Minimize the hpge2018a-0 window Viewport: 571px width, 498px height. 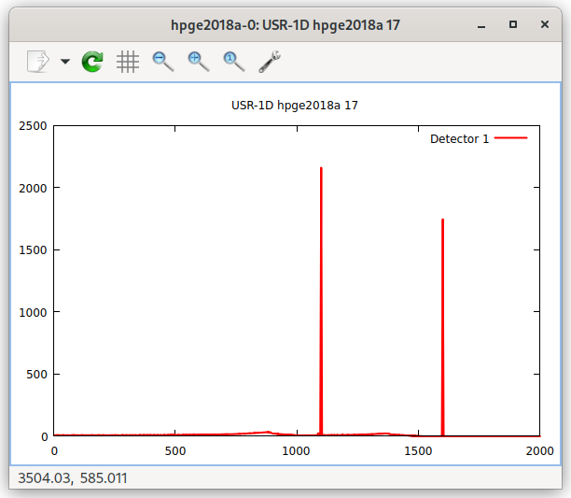481,25
